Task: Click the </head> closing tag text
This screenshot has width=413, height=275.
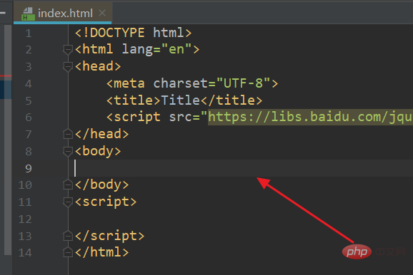Action: 102,134
